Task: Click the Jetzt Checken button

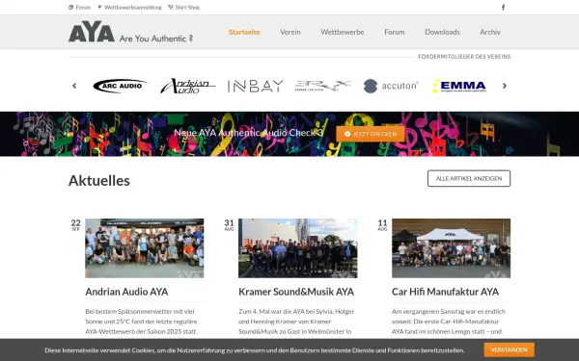Action: click(371, 134)
